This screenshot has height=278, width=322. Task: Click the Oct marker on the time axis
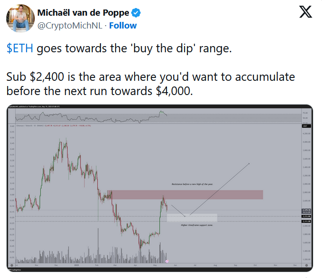pos(255,265)
